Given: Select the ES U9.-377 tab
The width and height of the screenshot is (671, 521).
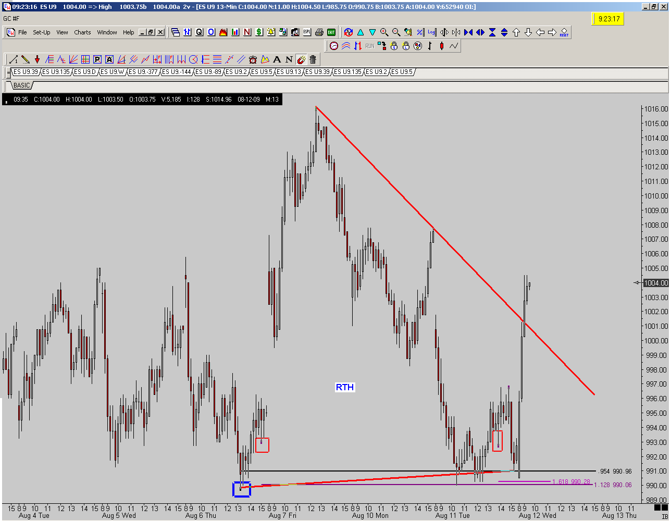Looking at the screenshot, I should pos(143,72).
